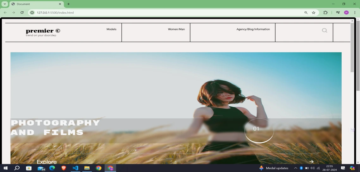
Task: Click the right arrow beside Explore
Action: click(311, 162)
